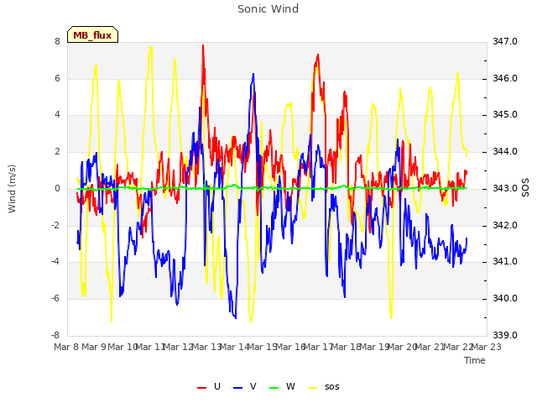Click the 341.0 right axis value
This screenshot has width=537, height=403.
(505, 262)
